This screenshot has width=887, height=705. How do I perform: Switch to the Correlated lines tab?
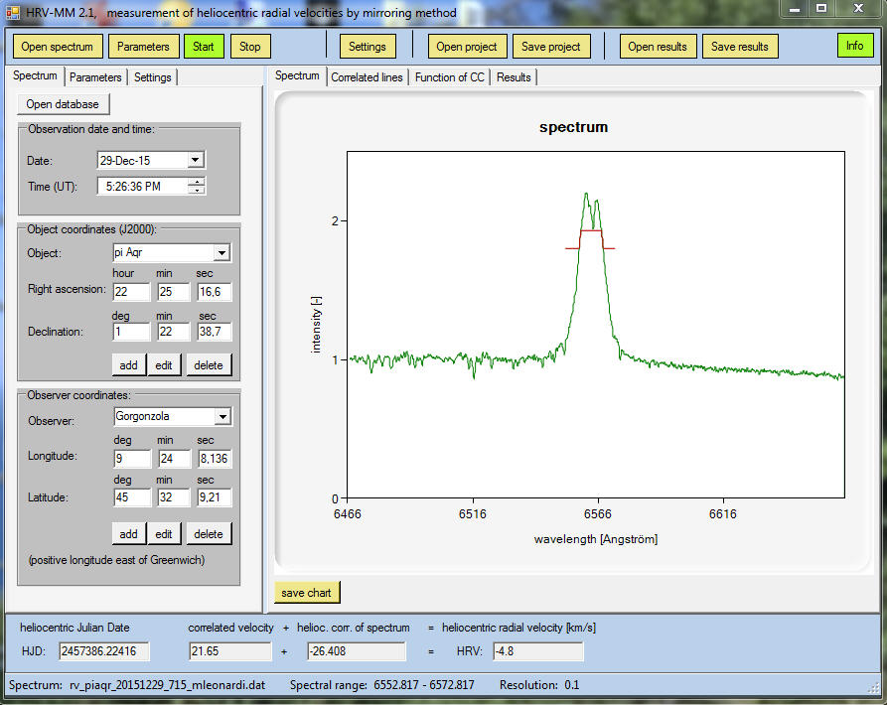point(367,77)
